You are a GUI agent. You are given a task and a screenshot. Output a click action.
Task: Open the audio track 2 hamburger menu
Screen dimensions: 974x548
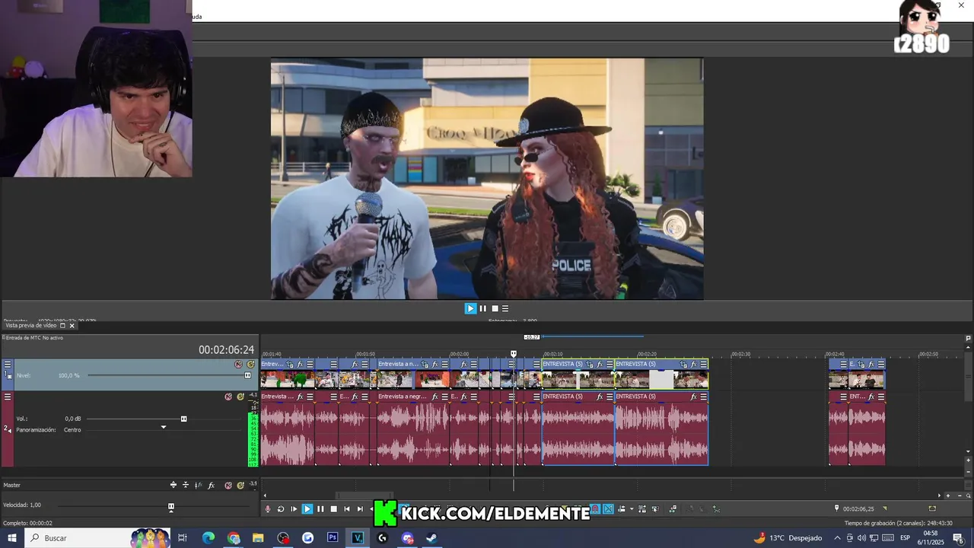click(8, 397)
